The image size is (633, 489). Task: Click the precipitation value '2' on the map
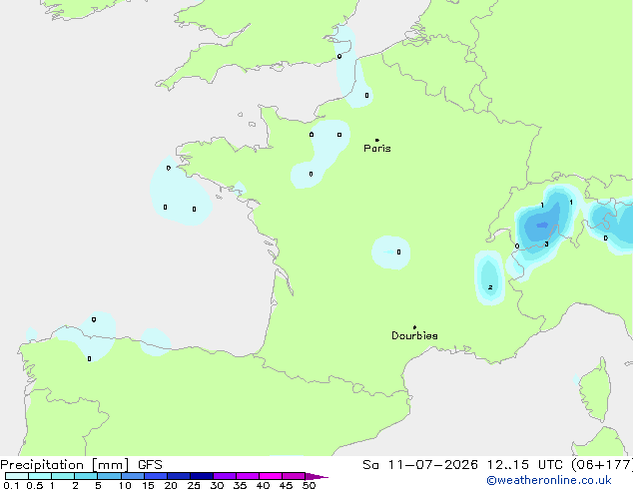[490, 287]
